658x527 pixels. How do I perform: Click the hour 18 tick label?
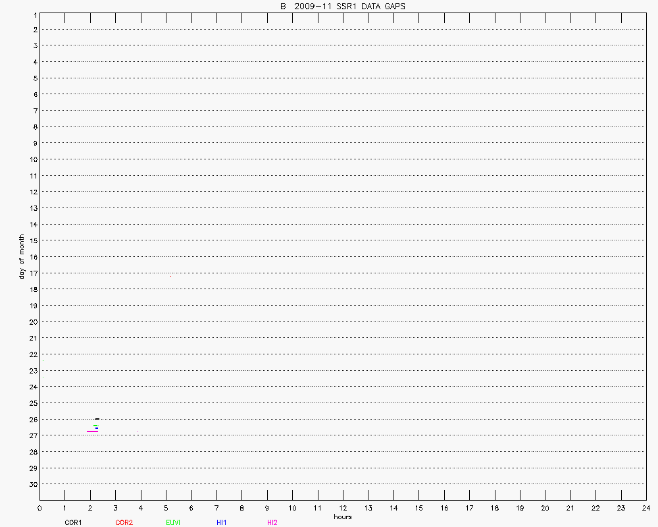click(494, 508)
